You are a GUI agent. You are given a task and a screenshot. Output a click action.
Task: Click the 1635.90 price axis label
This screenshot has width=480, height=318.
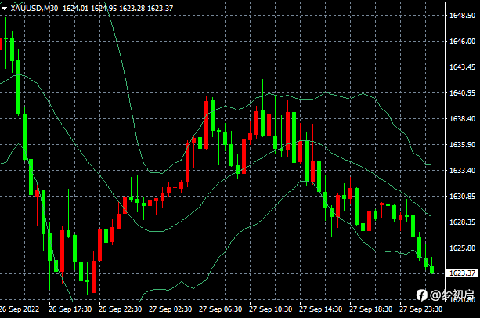click(x=462, y=144)
